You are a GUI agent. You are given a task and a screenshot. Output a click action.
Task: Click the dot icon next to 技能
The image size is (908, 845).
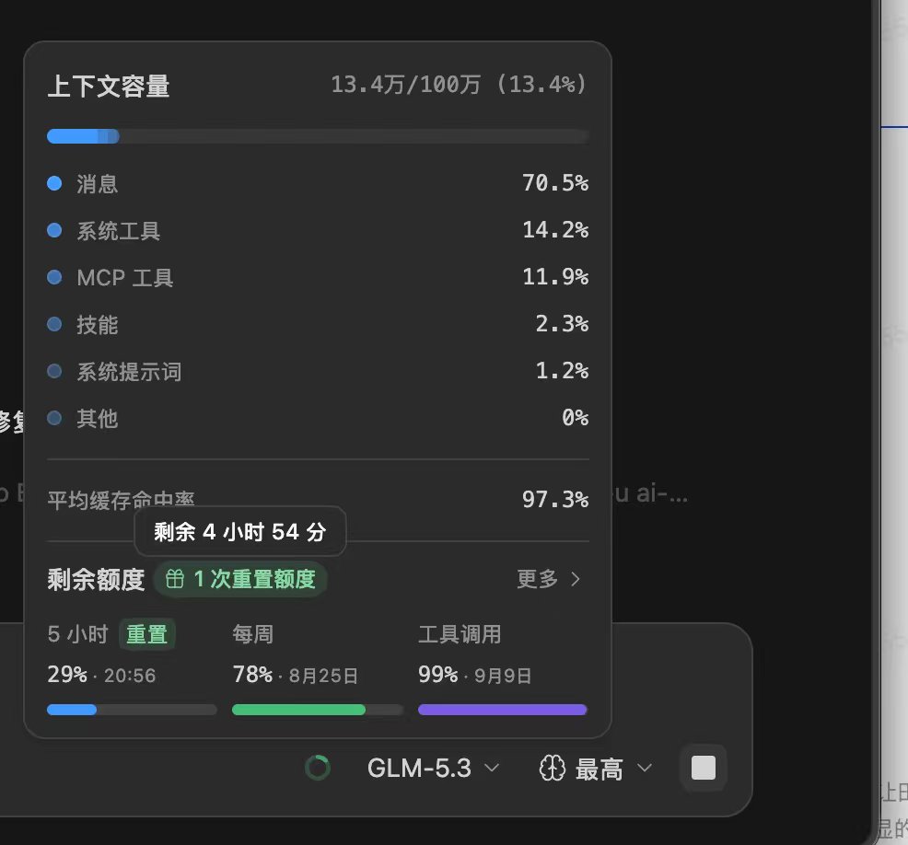pyautogui.click(x=54, y=324)
